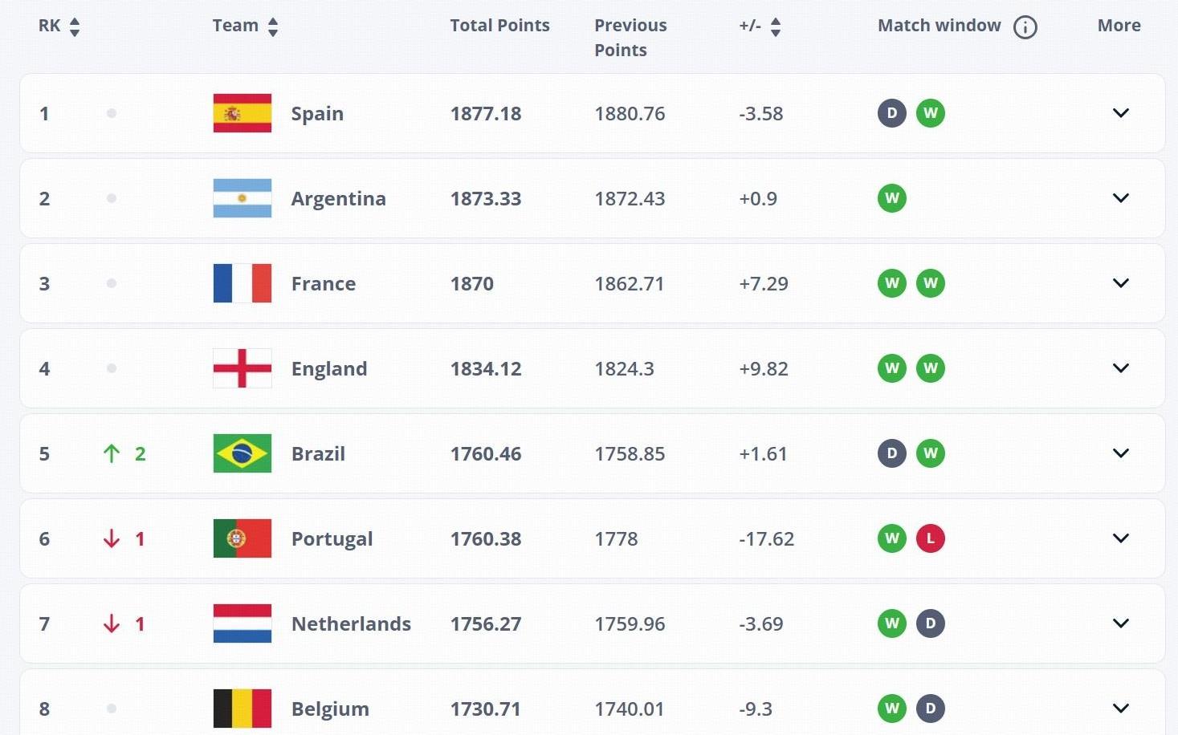1178x735 pixels.
Task: Click Belgium's green W match badge
Action: click(891, 709)
